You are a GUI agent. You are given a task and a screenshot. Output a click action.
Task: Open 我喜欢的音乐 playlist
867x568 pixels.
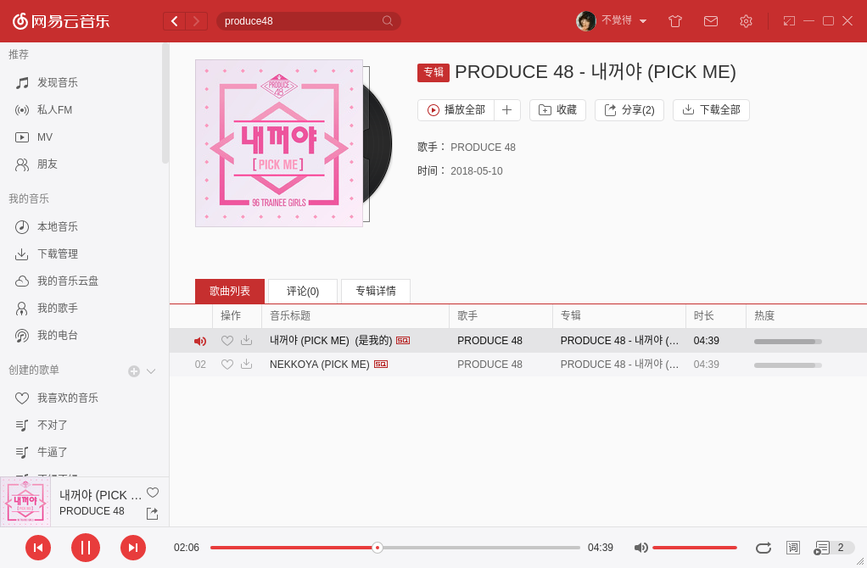57,398
